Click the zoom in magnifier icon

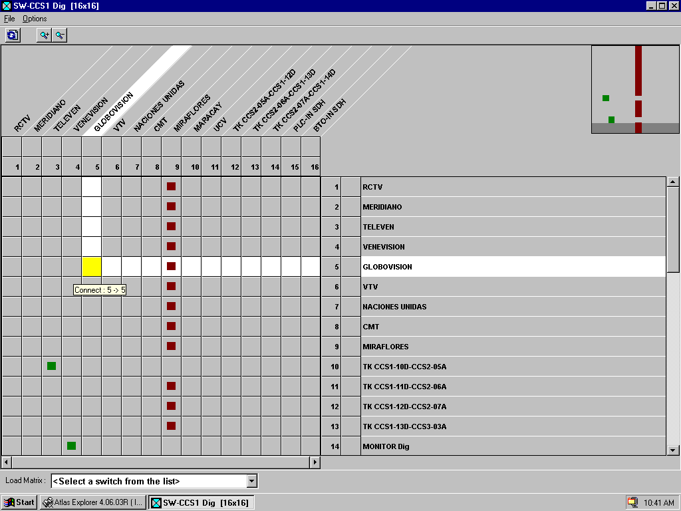(x=45, y=35)
